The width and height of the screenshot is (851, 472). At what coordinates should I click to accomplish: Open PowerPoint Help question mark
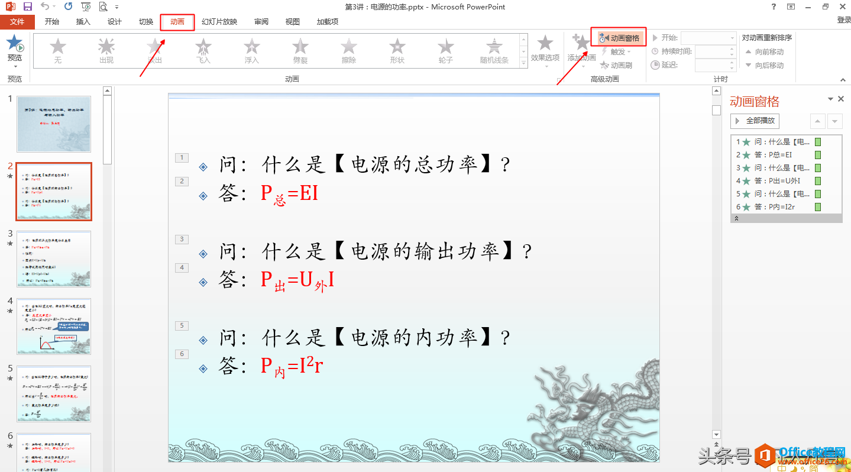point(774,7)
